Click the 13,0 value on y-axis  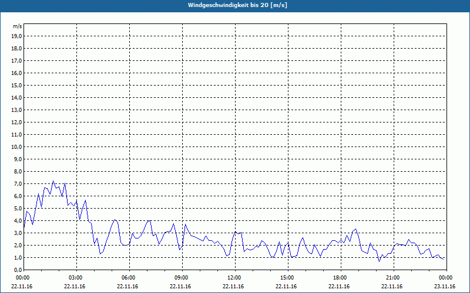pyautogui.click(x=16, y=110)
